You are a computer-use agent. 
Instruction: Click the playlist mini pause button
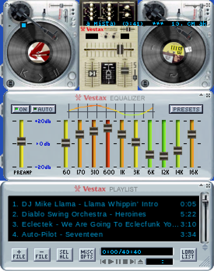pyautogui.click(x=118, y=262)
